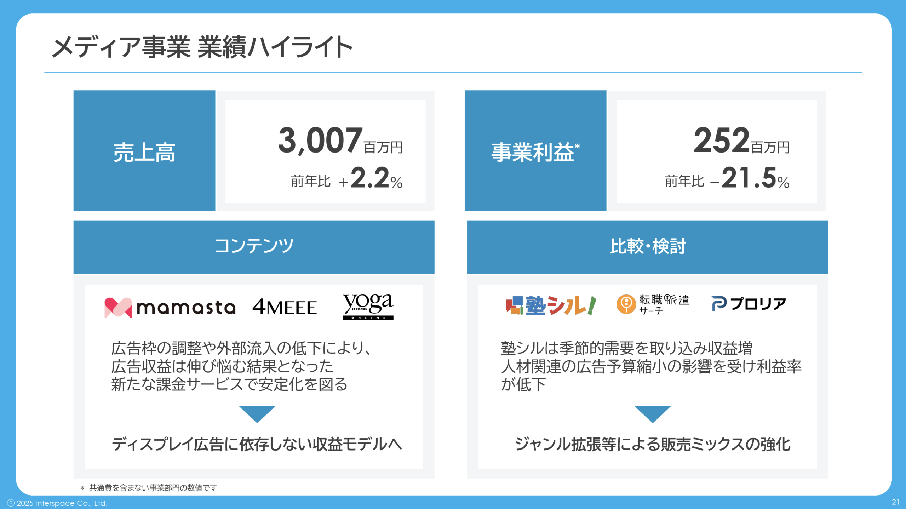Click the 4MEEE logo
This screenshot has height=509, width=906.
(x=285, y=307)
